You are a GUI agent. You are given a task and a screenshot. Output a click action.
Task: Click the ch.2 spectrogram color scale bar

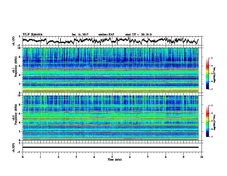(x=207, y=121)
